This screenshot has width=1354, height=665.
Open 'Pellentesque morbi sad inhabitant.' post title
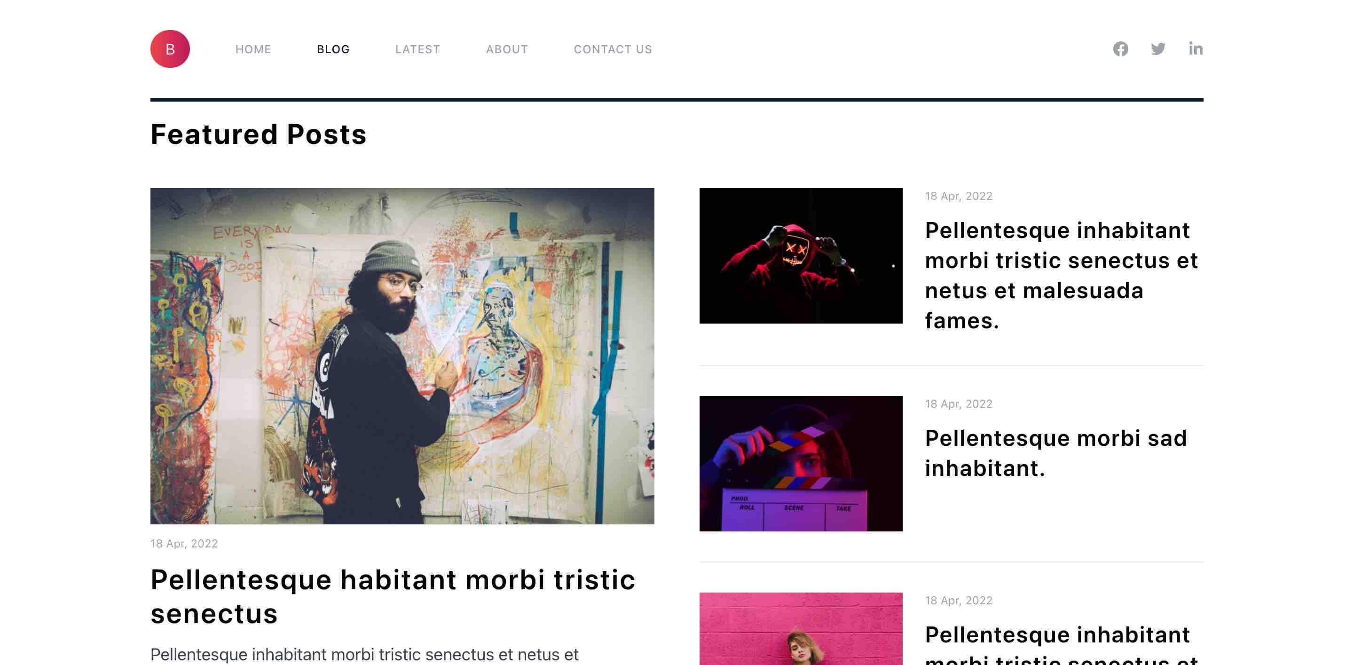(x=1055, y=453)
